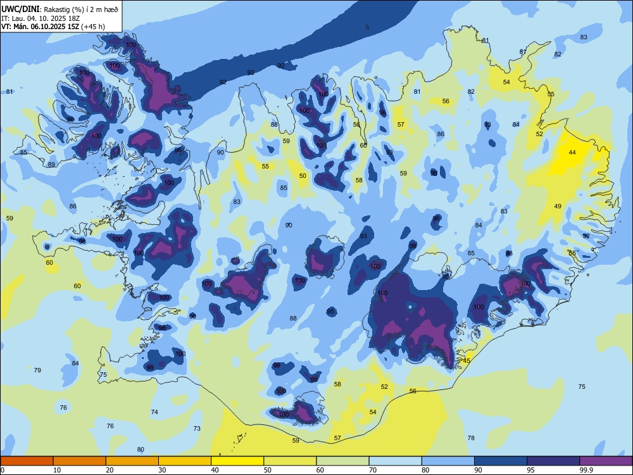Click the pale yellow 50–60 legend swatch
This screenshot has width=633, height=475.
tap(290, 461)
